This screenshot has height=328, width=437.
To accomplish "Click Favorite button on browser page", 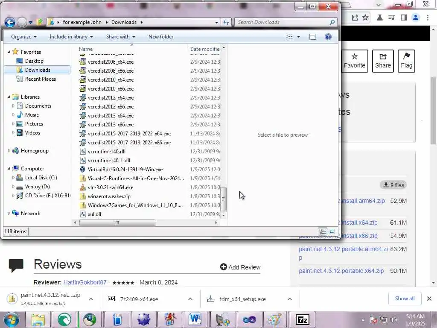I will pos(354,61).
